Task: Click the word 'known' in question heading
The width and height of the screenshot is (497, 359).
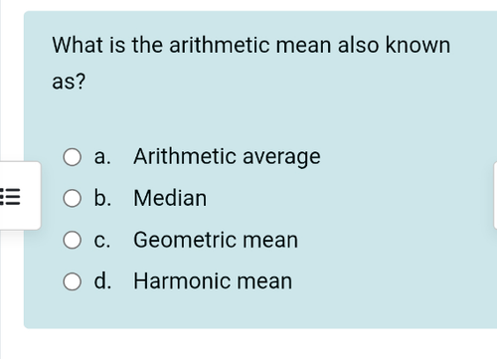Action: (417, 45)
